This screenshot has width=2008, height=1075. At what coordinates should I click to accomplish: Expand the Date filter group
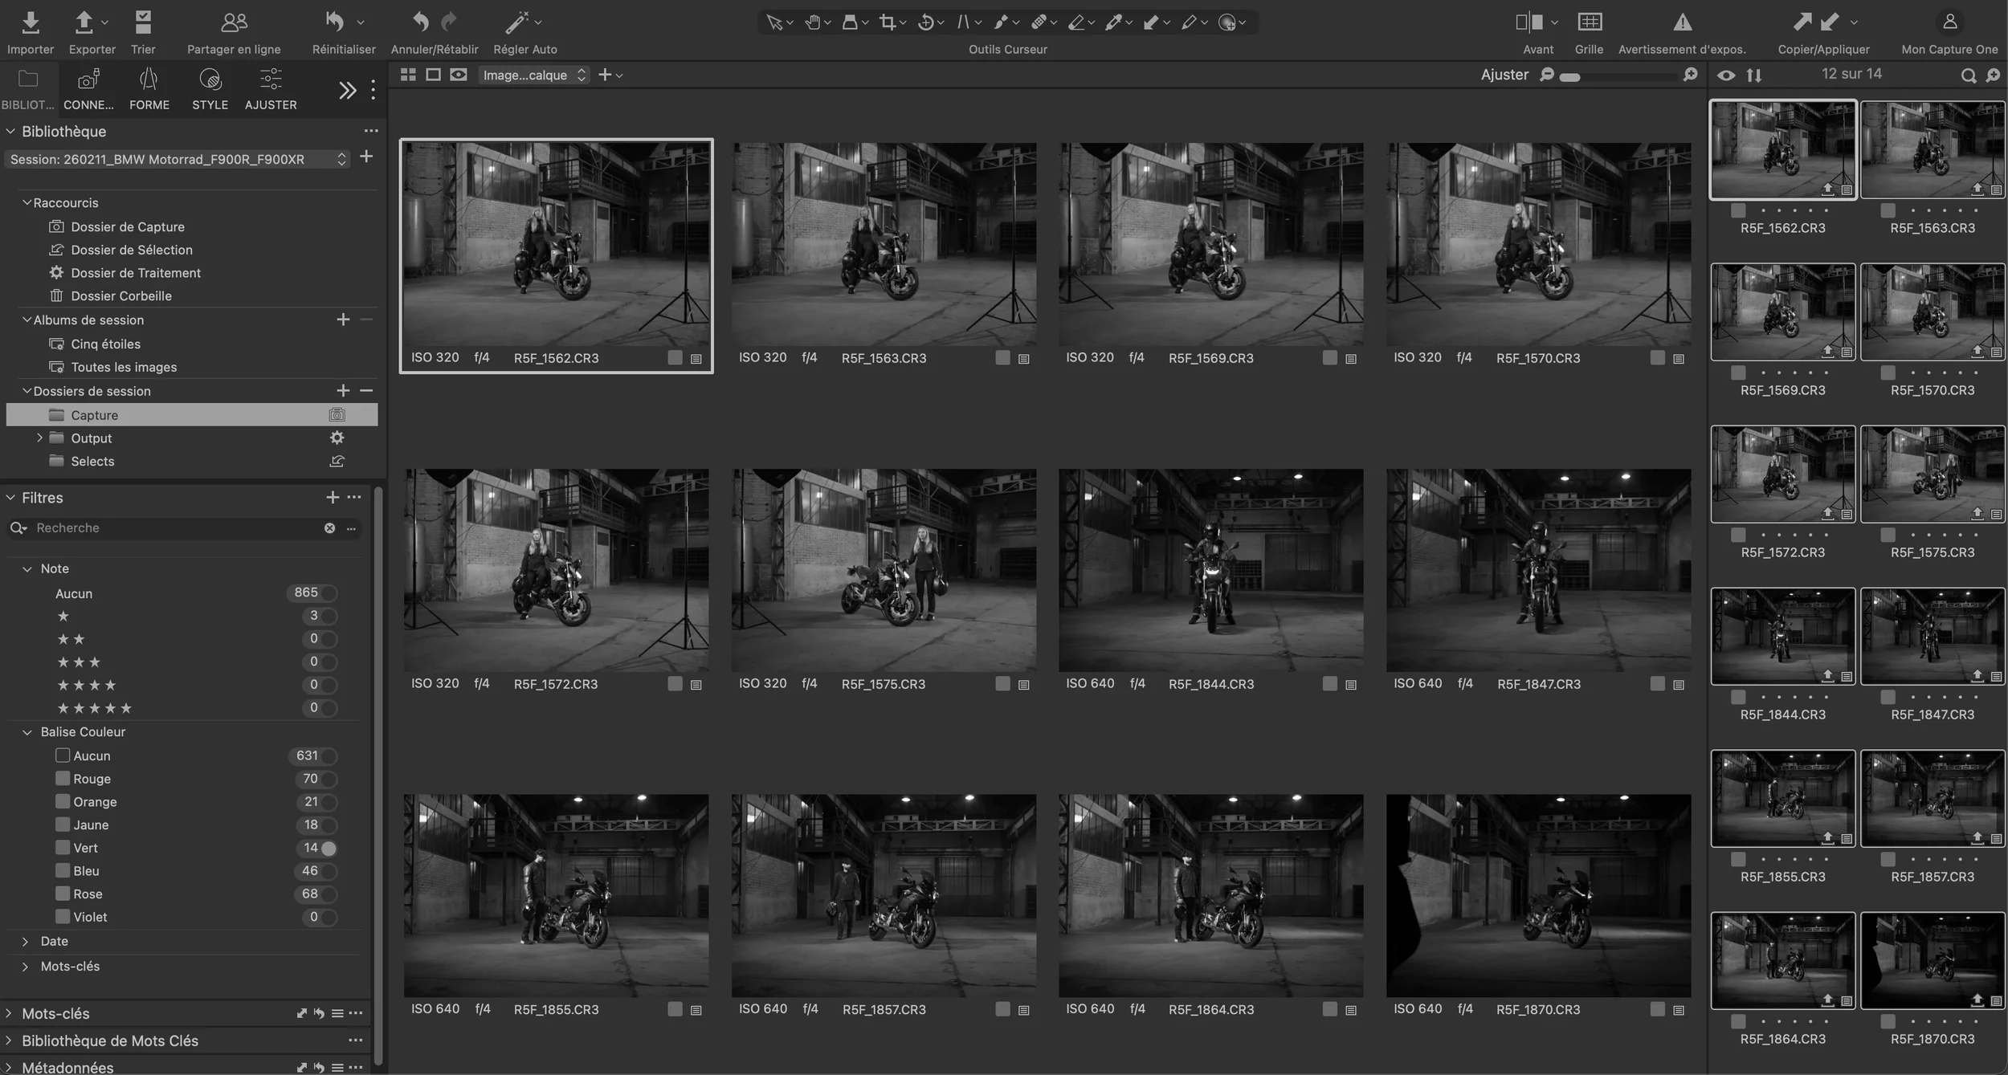pyautogui.click(x=25, y=941)
